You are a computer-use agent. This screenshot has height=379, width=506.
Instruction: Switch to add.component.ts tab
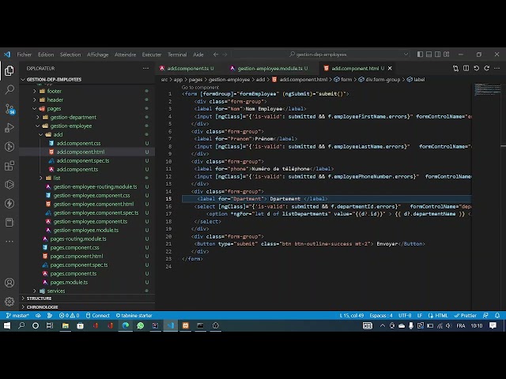[187, 69]
